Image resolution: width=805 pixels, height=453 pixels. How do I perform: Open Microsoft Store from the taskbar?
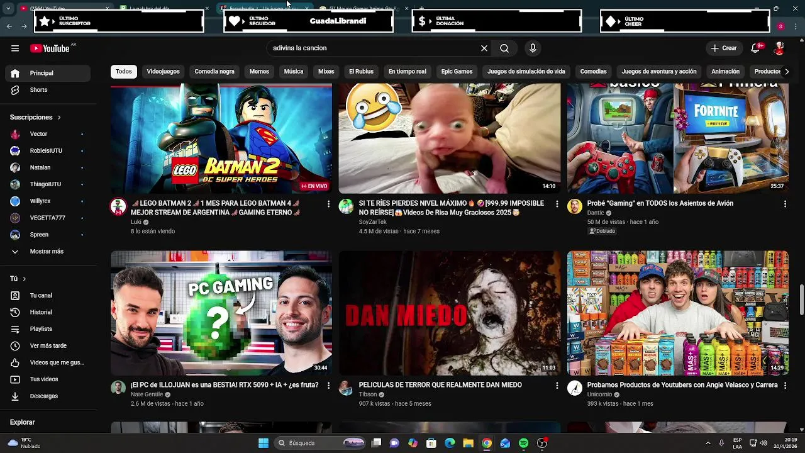click(x=431, y=443)
